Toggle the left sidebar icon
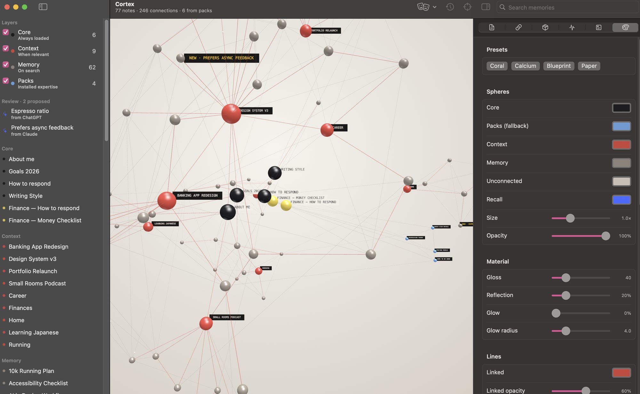The height and width of the screenshot is (394, 640). 43,7
